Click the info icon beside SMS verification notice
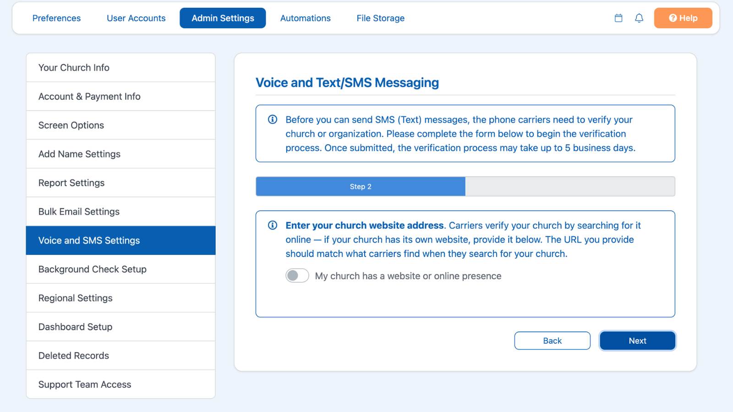 click(273, 119)
